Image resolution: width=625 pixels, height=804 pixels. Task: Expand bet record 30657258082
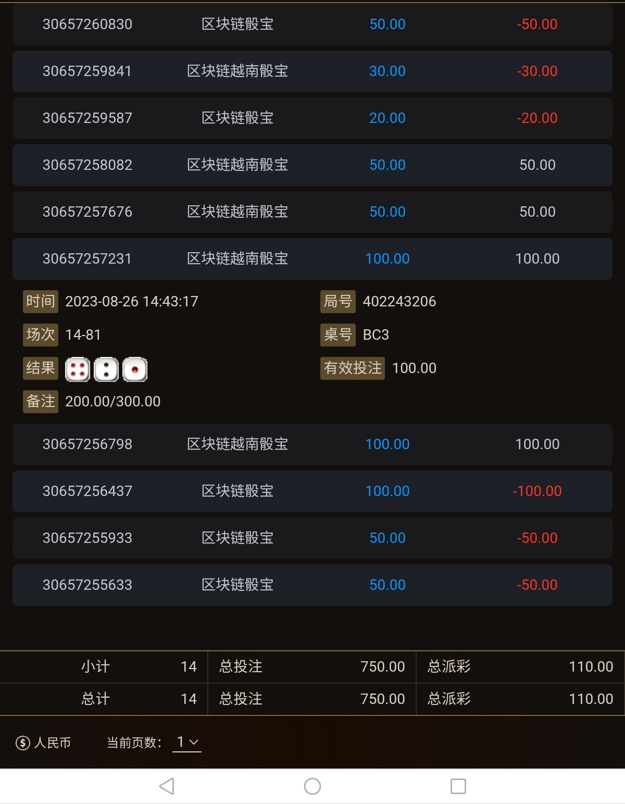coord(312,165)
